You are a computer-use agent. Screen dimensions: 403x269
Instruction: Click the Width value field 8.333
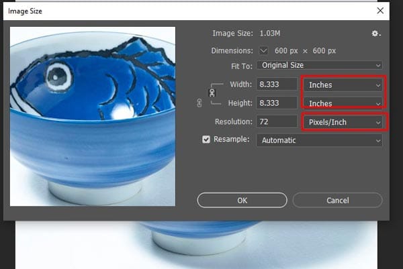coord(277,85)
